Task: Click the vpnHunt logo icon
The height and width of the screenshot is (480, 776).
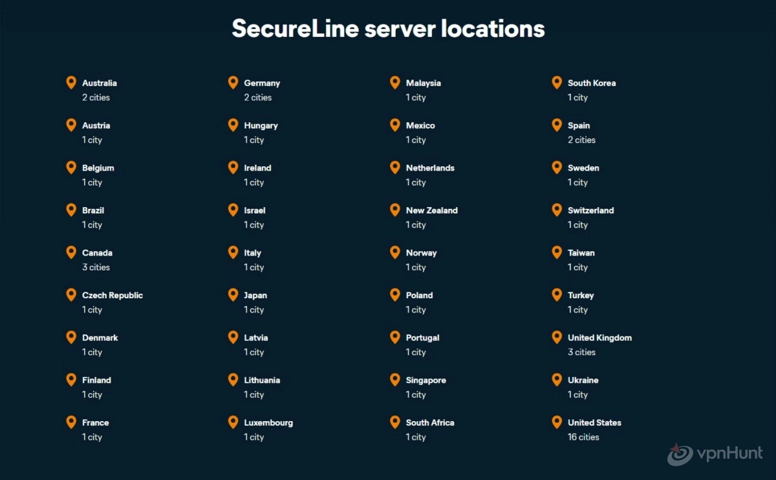Action: (x=680, y=454)
